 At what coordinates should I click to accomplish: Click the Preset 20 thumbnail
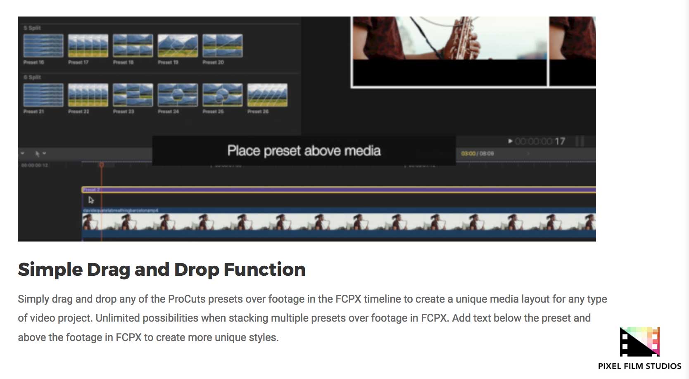click(x=222, y=46)
